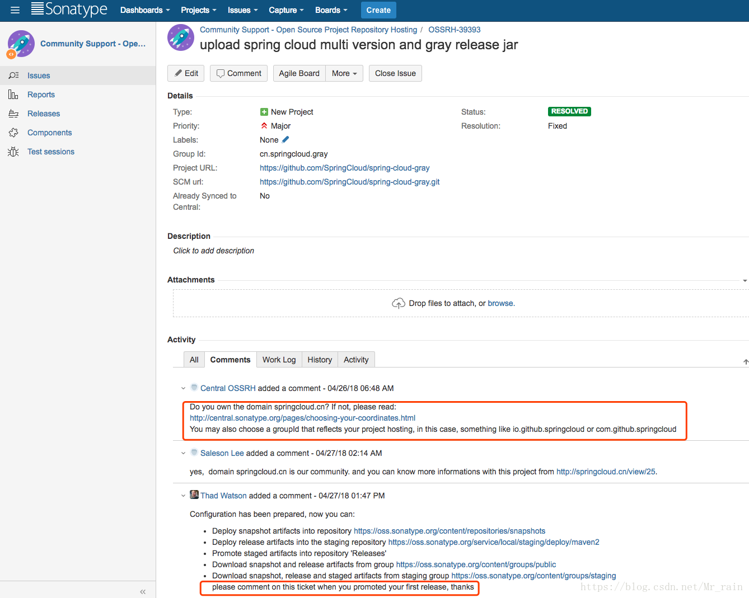The height and width of the screenshot is (598, 749).
Task: Open the Capture dropdown menu
Action: pyautogui.click(x=286, y=10)
